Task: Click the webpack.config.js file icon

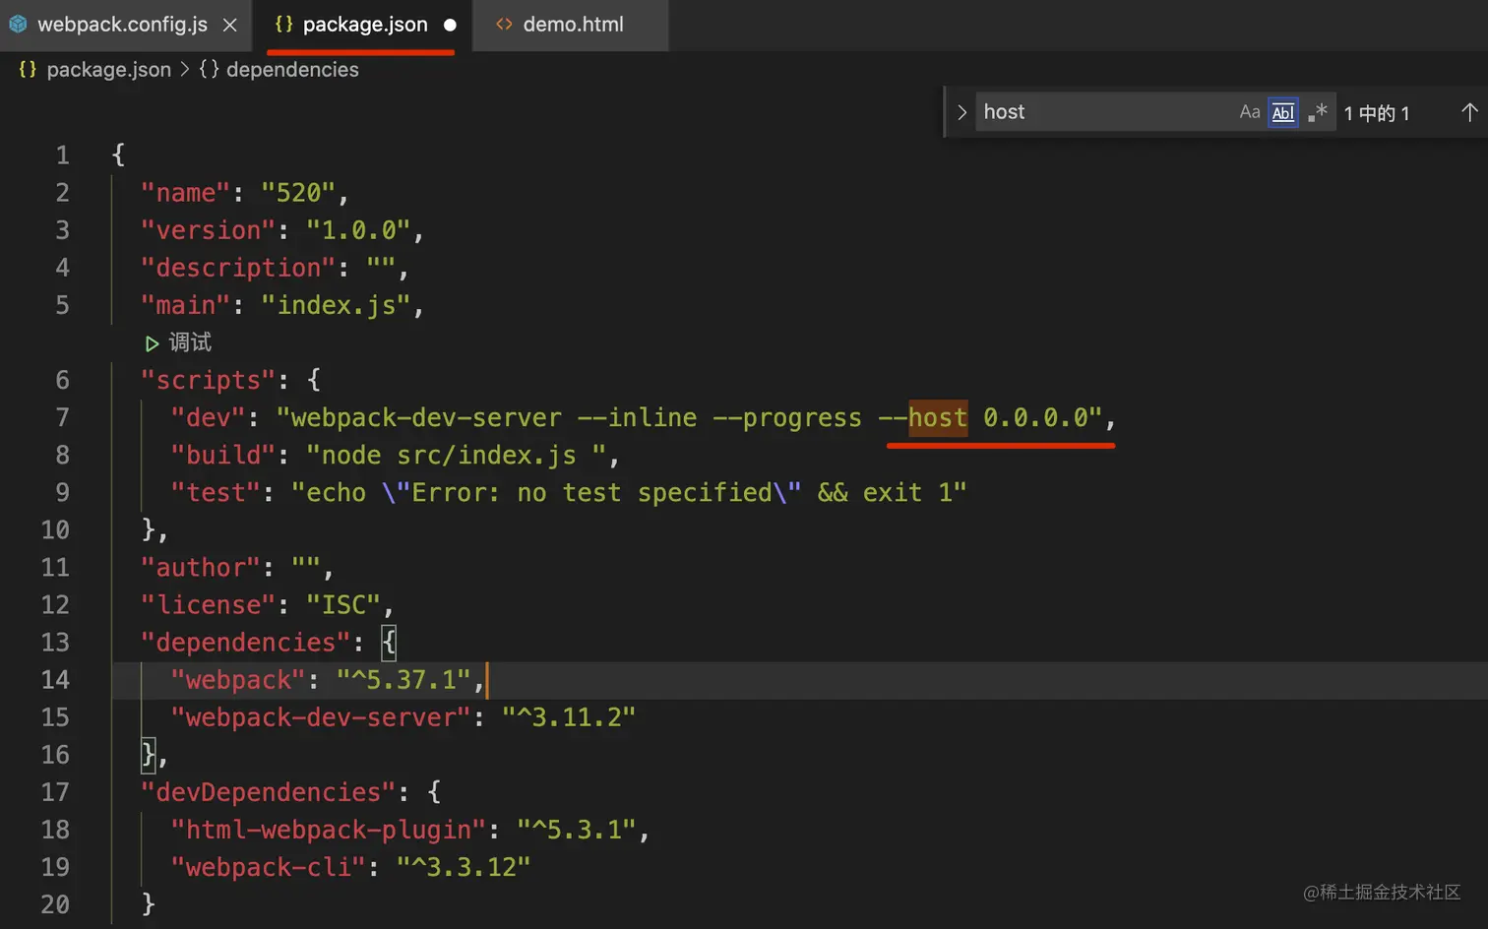Action: pos(18,25)
